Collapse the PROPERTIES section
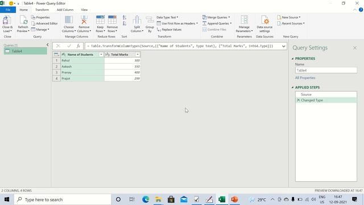This screenshot has width=364, height=205. click(x=292, y=59)
